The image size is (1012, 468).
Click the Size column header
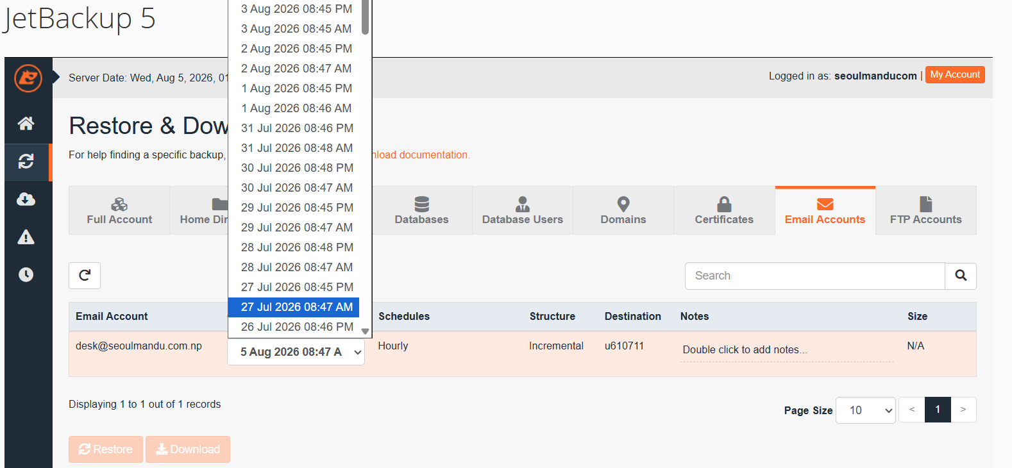click(918, 316)
